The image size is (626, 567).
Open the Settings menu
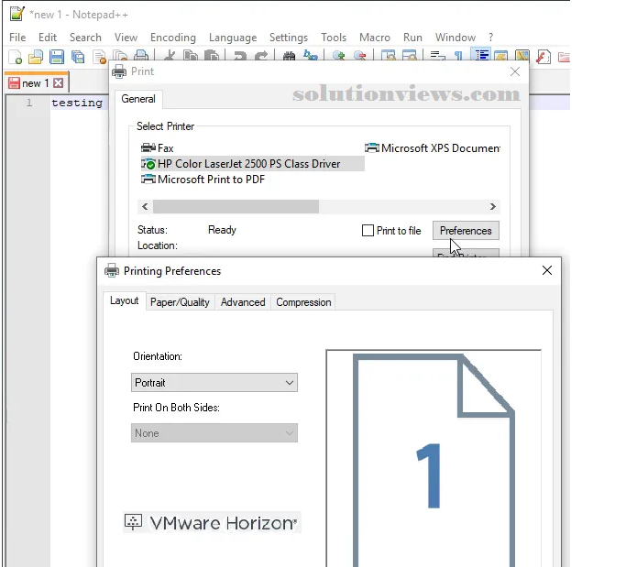(288, 38)
